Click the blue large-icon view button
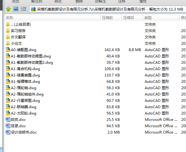Screen dimensions: 186x152 [16, 9]
